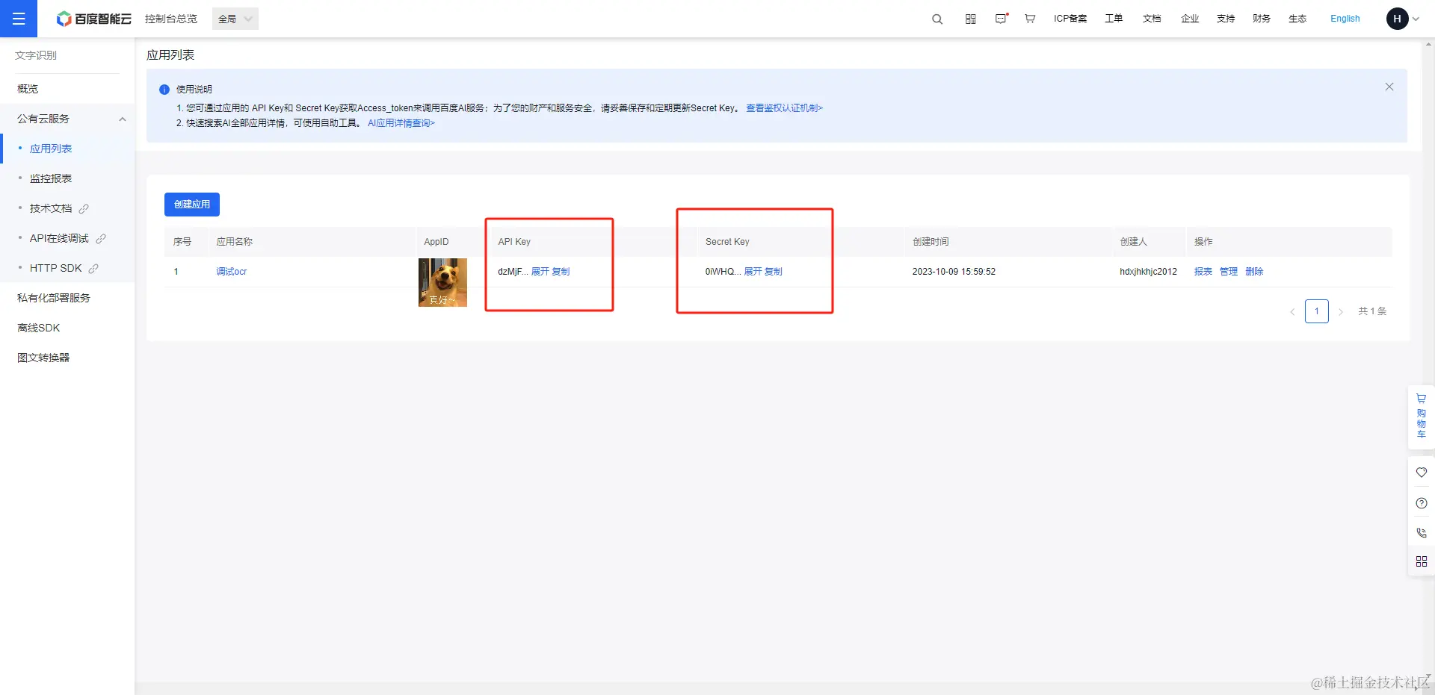Open the floating grid icon at right edge
The height and width of the screenshot is (695, 1435).
pyautogui.click(x=1422, y=561)
